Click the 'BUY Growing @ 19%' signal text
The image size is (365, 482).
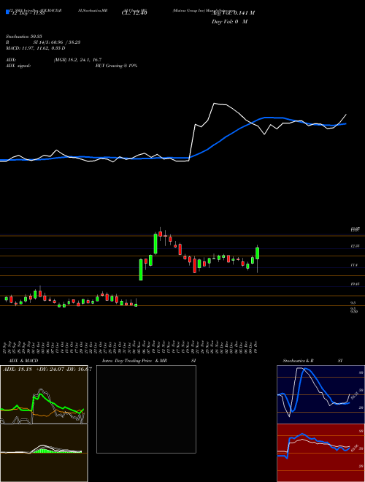point(116,66)
